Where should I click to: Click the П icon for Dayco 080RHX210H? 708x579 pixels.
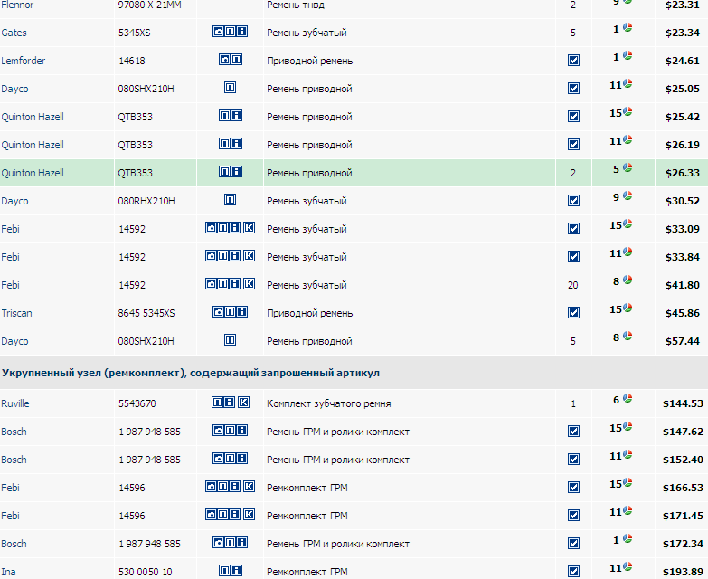(231, 199)
